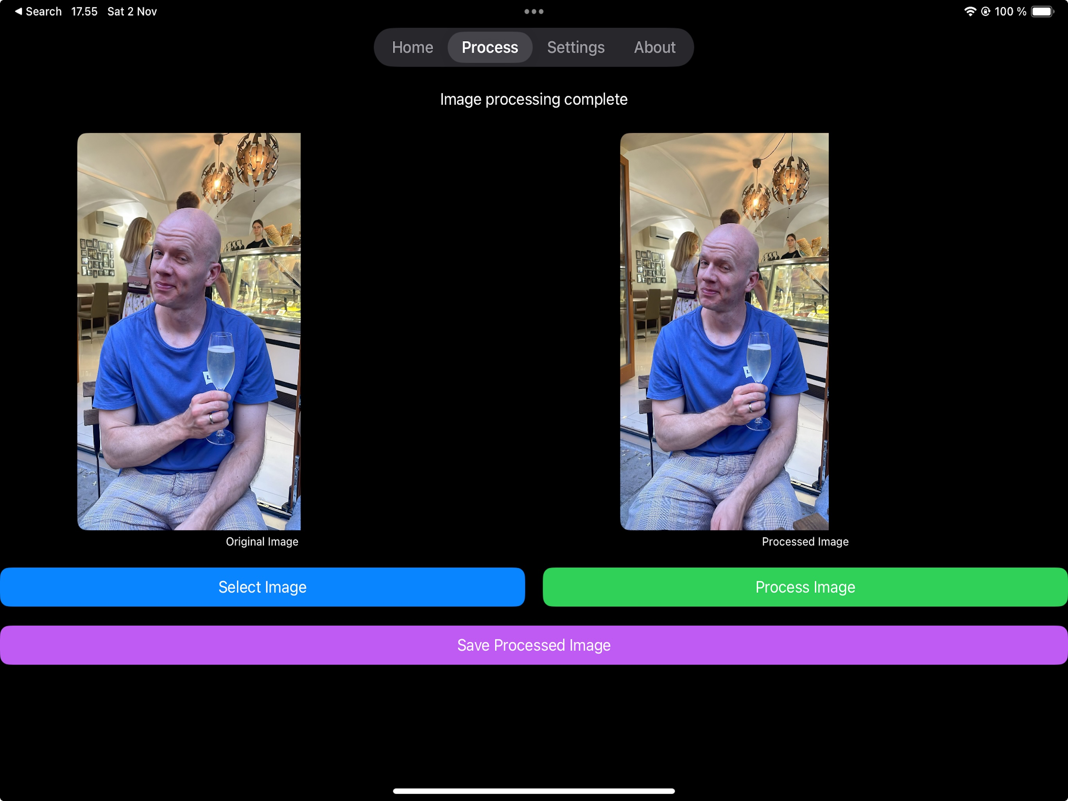1068x801 pixels.
Task: Start processing with Process Image button
Action: click(x=805, y=587)
